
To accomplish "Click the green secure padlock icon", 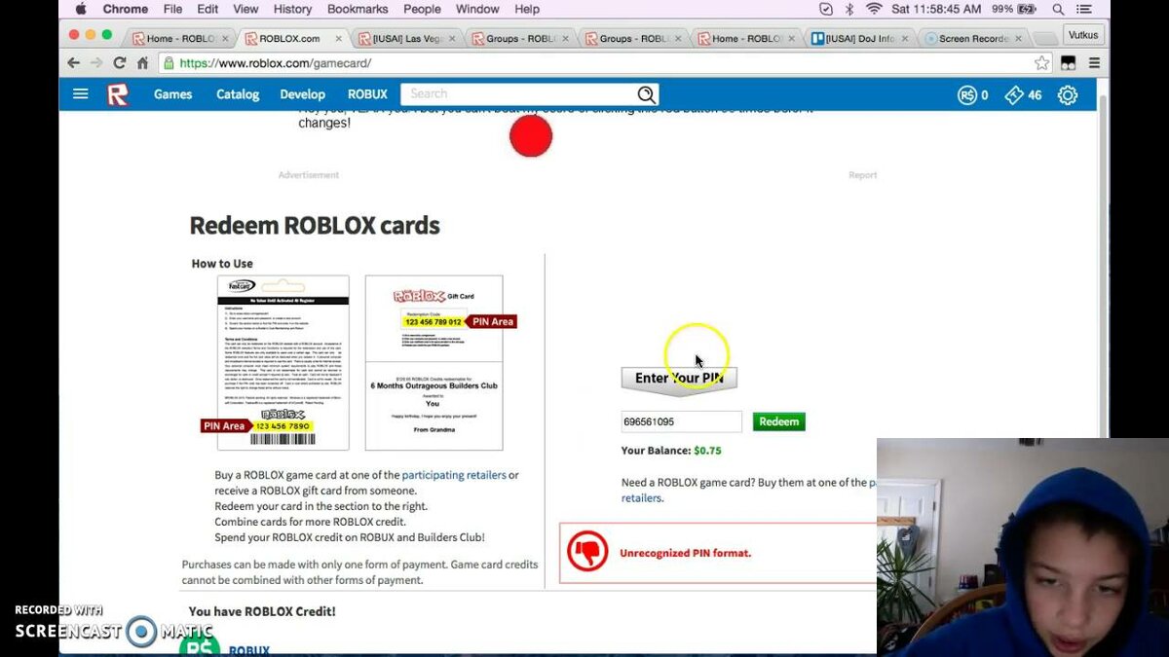I will (169, 63).
